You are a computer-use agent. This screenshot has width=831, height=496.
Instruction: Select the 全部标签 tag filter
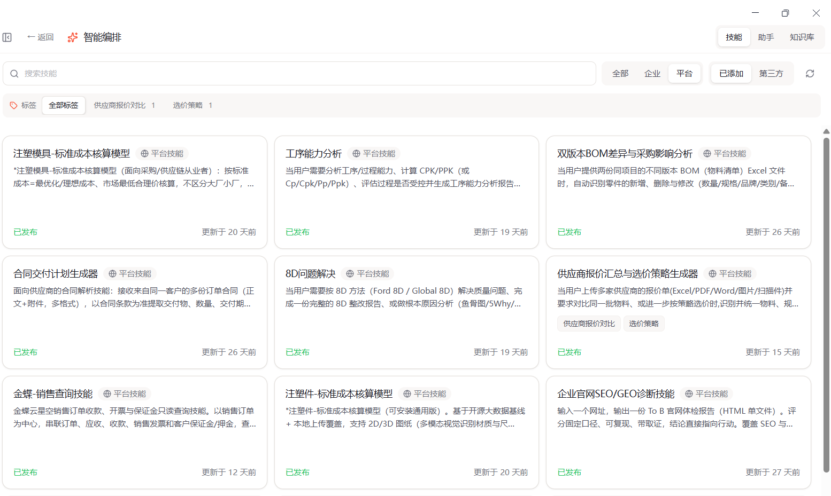64,105
